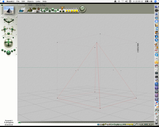This screenshot has height=127, width=159.
Task: Open the Objects menu
Action: pos(30,1)
